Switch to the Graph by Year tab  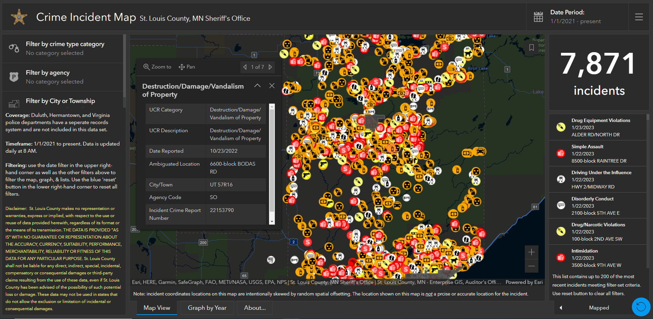coord(207,308)
